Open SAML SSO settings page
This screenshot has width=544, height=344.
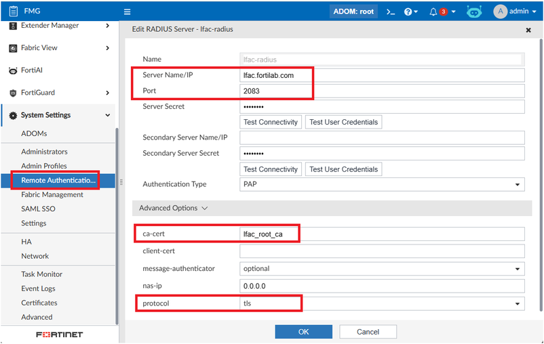coord(38,209)
